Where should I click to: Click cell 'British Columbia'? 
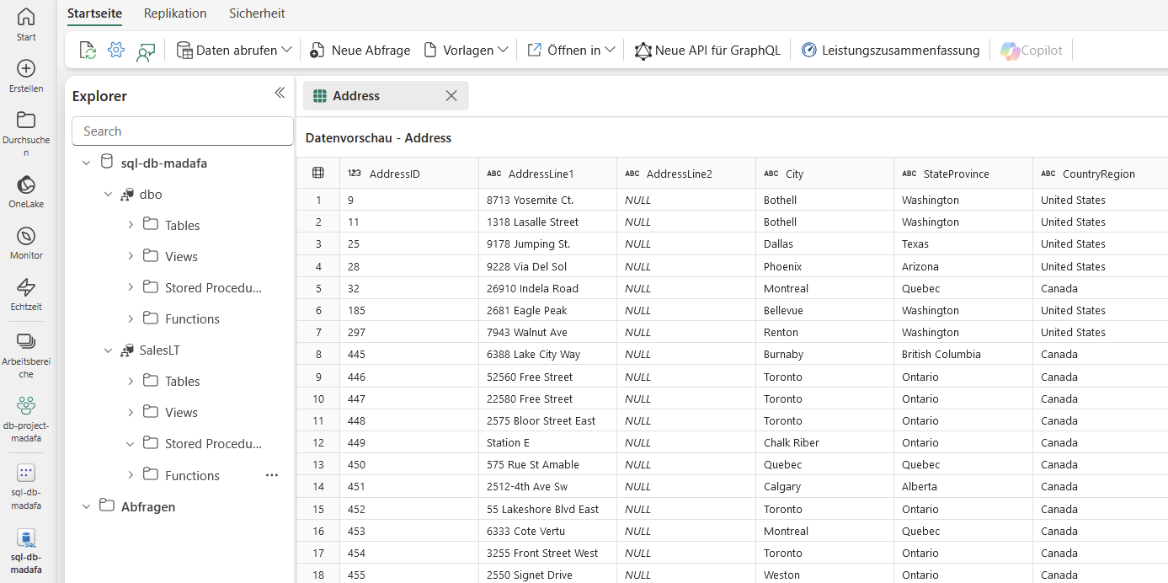coord(963,355)
